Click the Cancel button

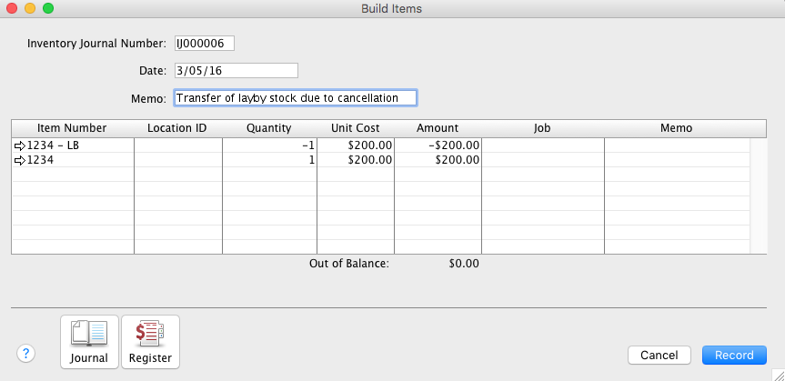[x=659, y=355]
